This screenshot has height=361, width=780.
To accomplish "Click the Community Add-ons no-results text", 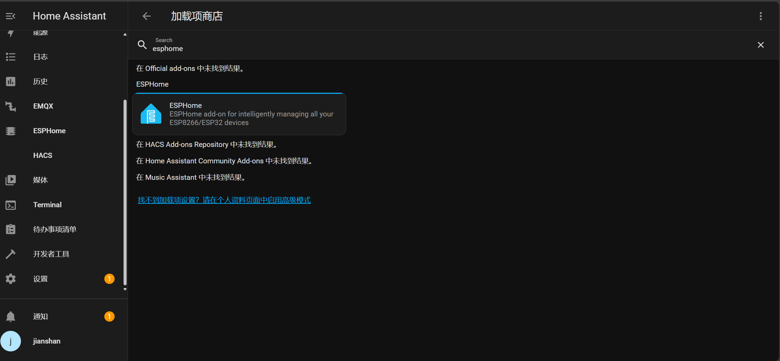I will coord(224,161).
